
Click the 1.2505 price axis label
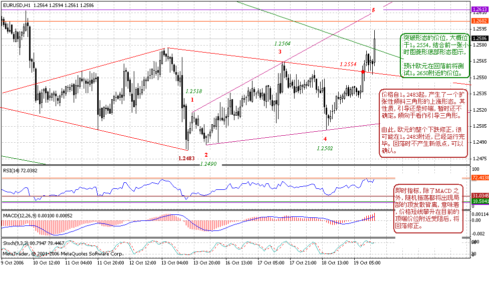pos(480,126)
